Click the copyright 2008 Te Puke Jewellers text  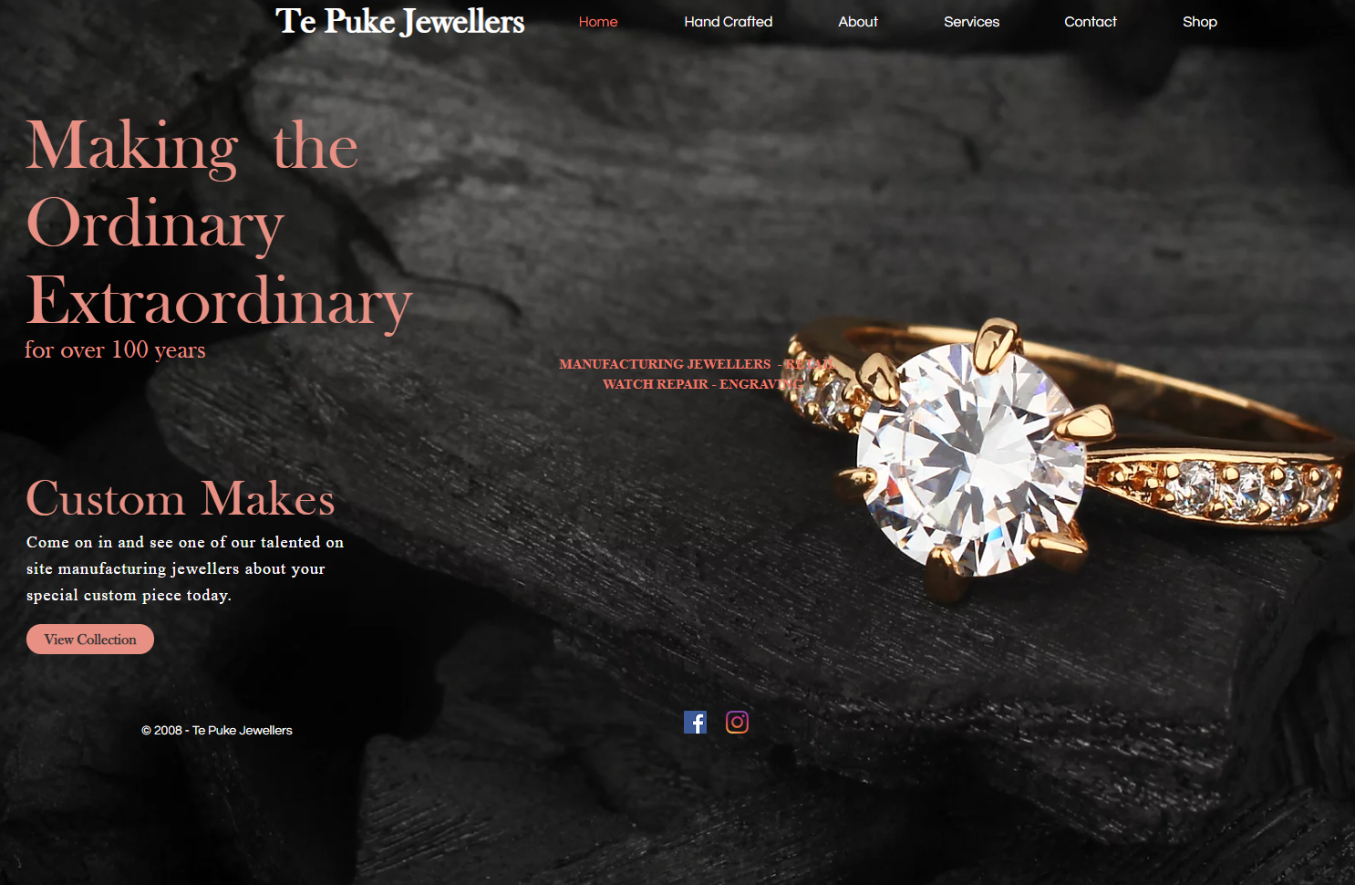click(x=217, y=731)
